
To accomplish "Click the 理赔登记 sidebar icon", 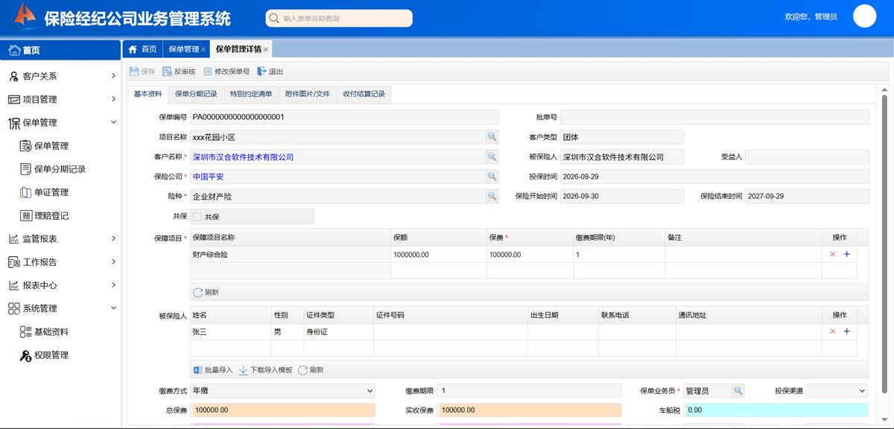I will coord(25,215).
